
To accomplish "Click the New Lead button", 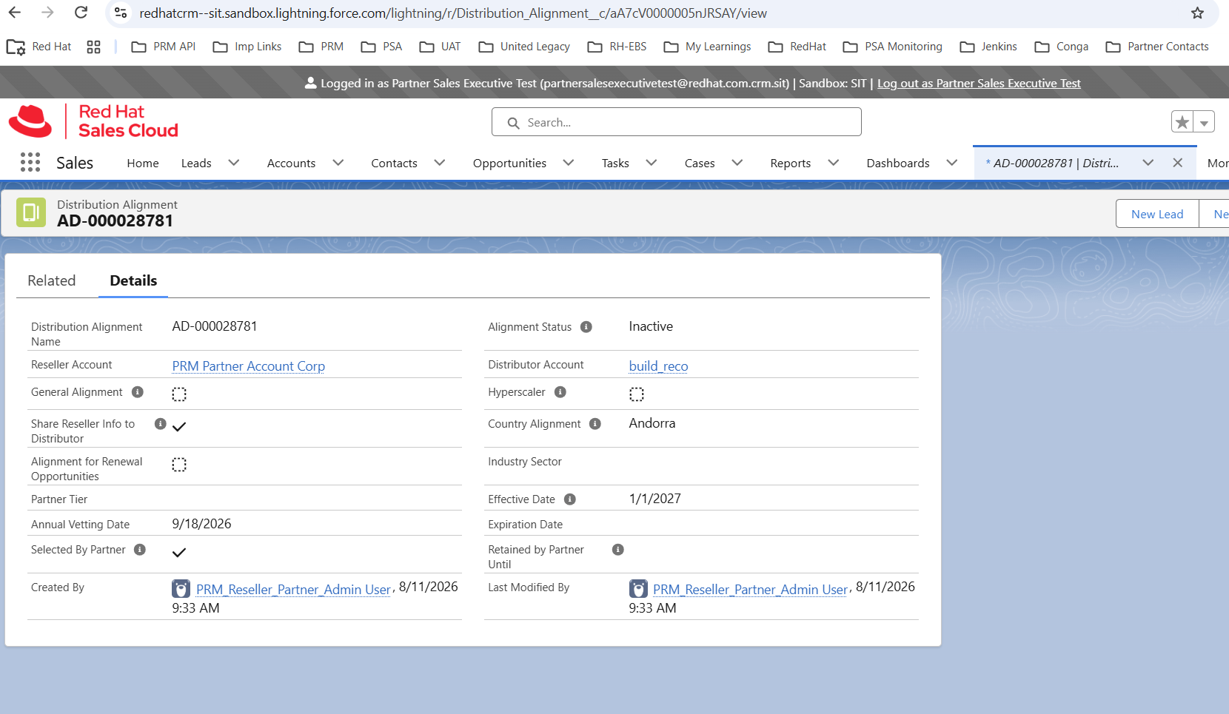I will [1157, 214].
